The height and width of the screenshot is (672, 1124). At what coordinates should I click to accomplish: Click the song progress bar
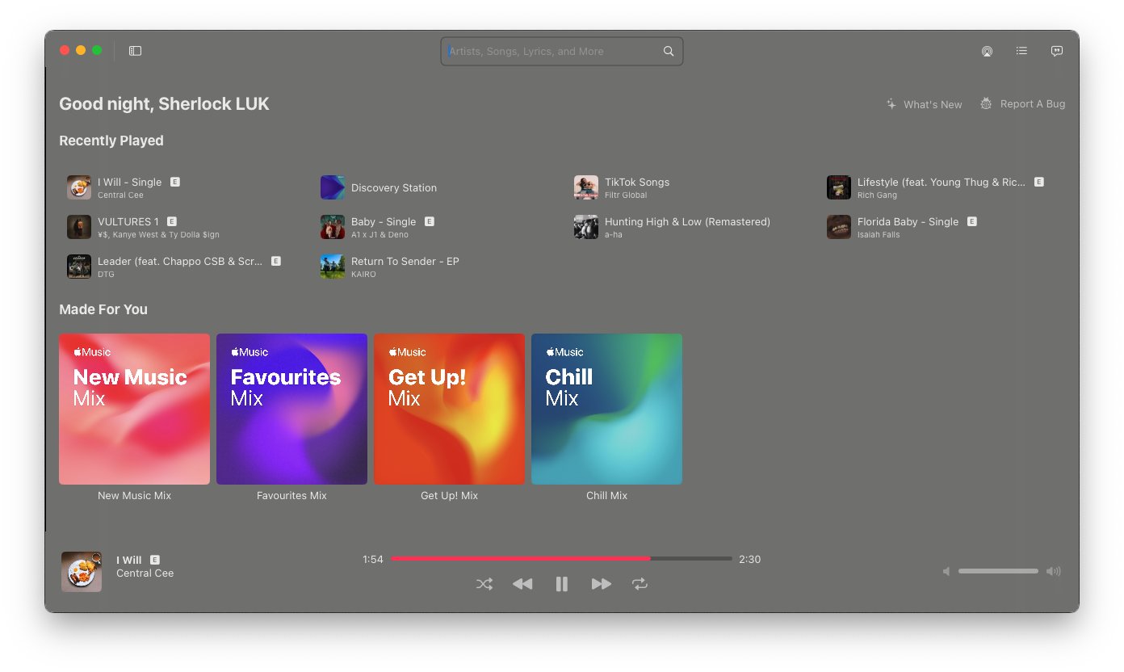pyautogui.click(x=562, y=559)
